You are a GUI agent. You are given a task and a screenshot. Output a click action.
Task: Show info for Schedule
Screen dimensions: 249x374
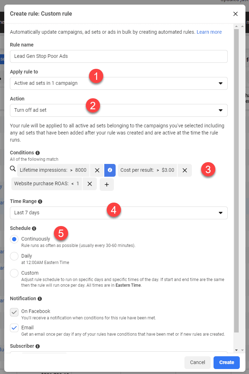[34, 229]
